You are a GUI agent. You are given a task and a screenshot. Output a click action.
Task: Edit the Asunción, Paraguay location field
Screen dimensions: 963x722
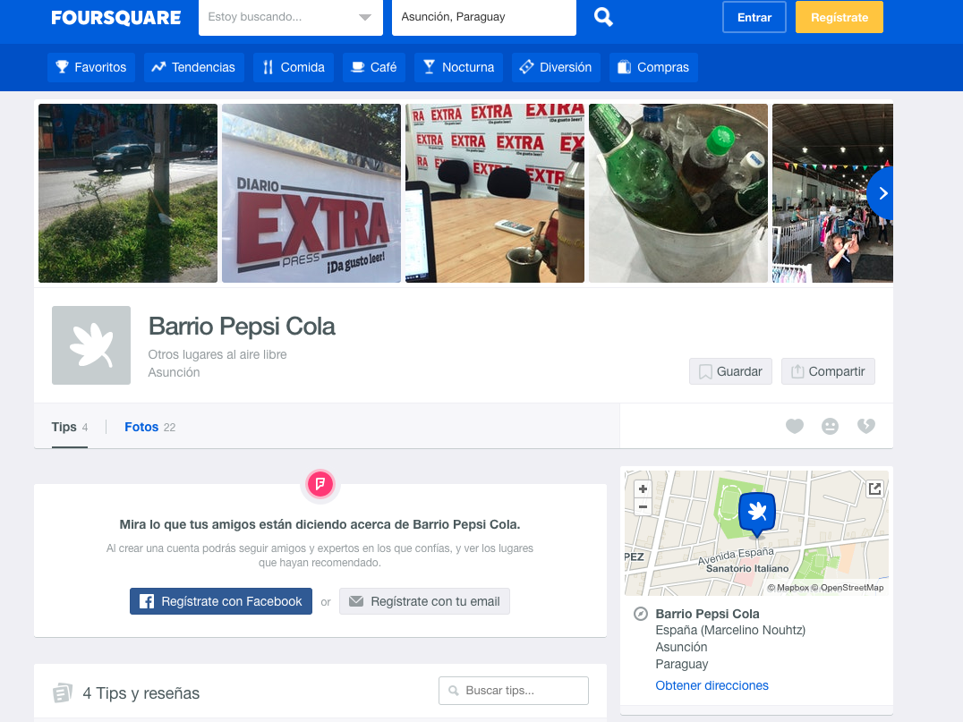pos(484,17)
